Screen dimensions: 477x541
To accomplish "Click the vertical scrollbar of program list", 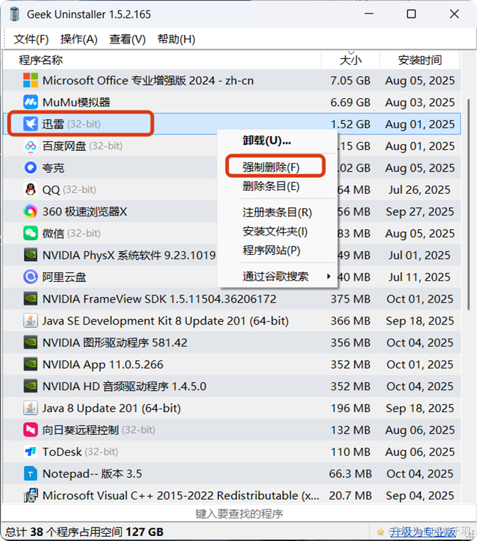I will [468, 204].
